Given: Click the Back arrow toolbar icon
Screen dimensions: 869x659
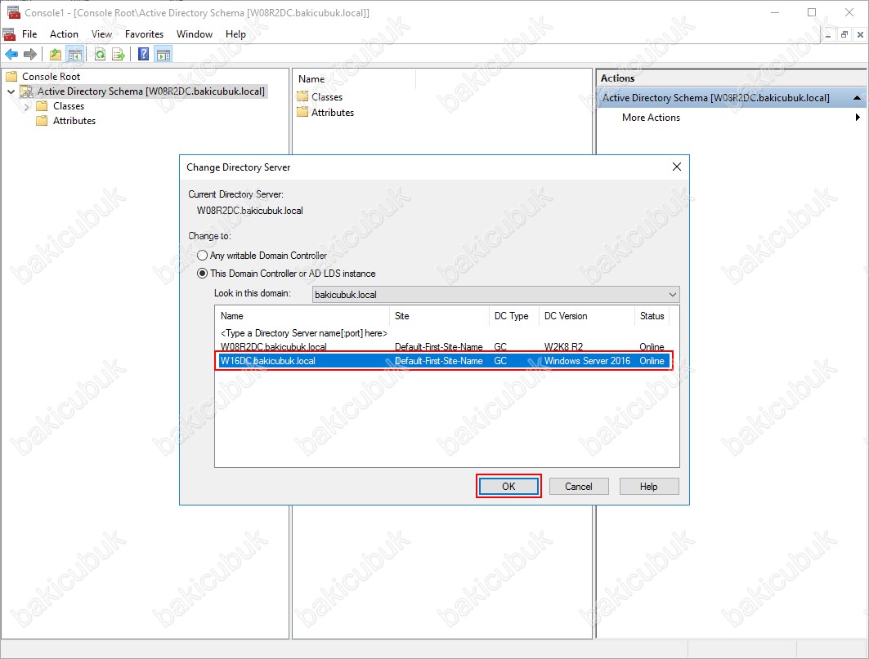Looking at the screenshot, I should (11, 55).
